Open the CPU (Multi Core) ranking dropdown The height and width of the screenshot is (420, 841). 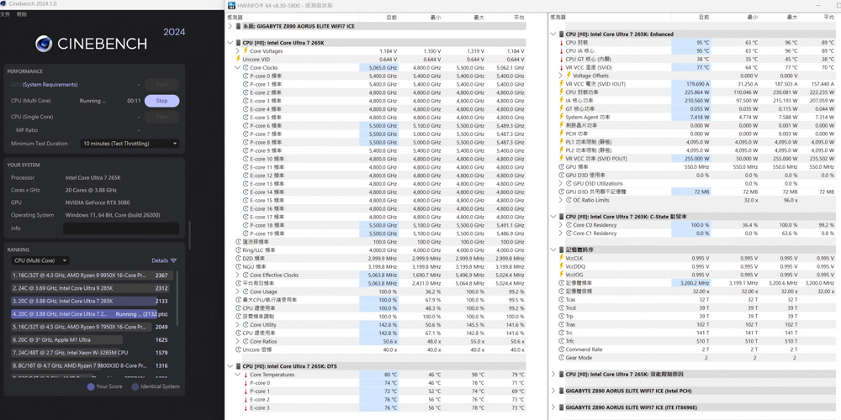(x=40, y=260)
